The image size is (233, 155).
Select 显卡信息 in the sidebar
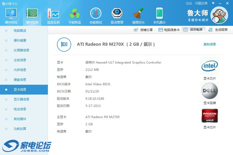click(24, 90)
